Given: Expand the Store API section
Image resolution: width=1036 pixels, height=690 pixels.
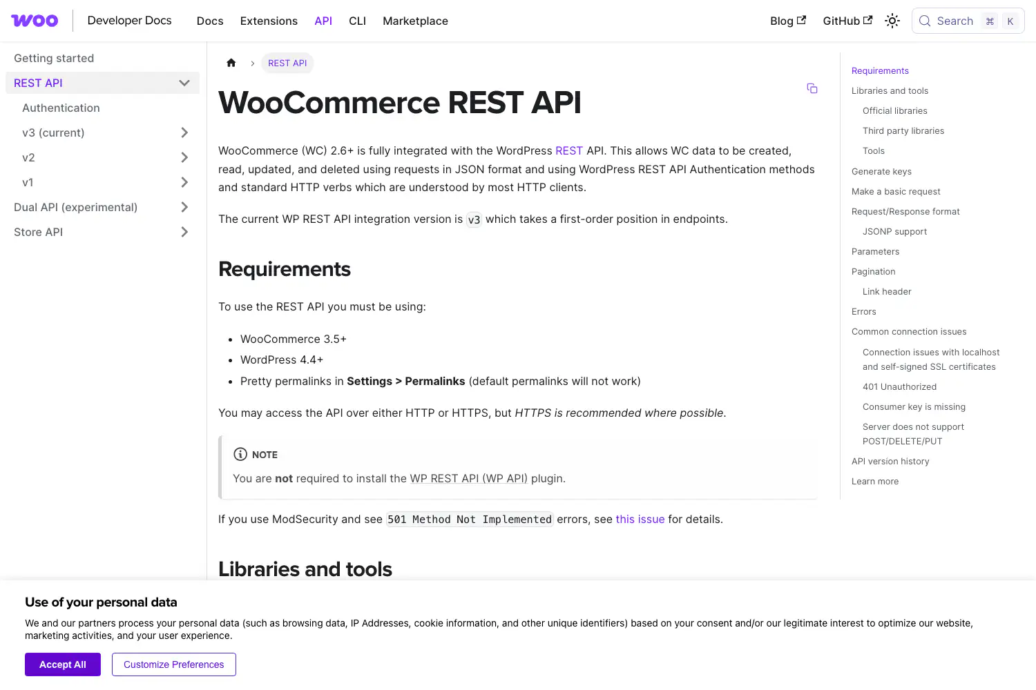Looking at the screenshot, I should pos(184,232).
